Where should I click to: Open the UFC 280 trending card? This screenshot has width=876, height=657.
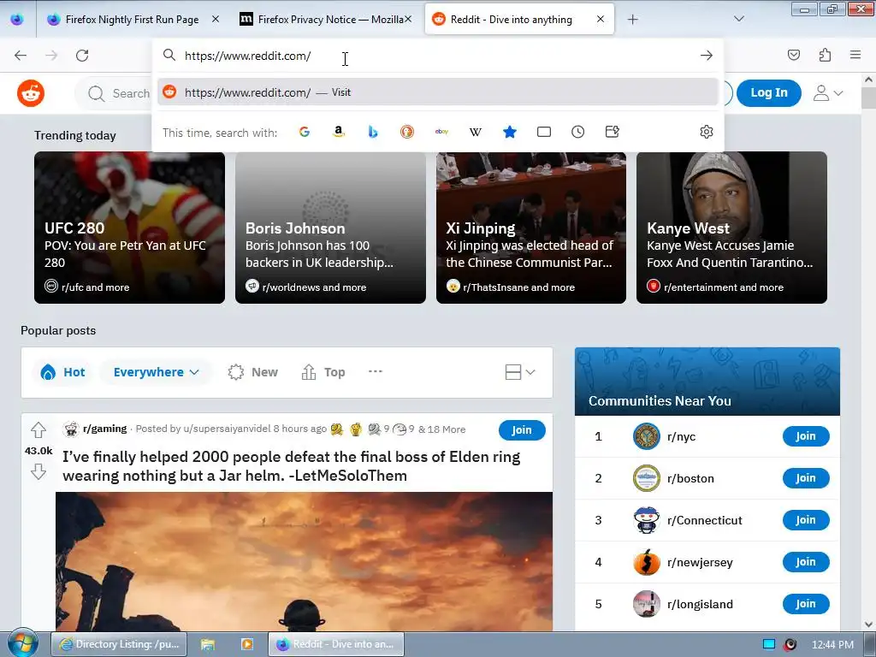(x=130, y=228)
